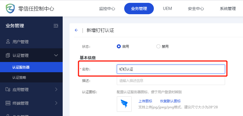Click the back arrow icon
243x116 pixels.
point(76,30)
